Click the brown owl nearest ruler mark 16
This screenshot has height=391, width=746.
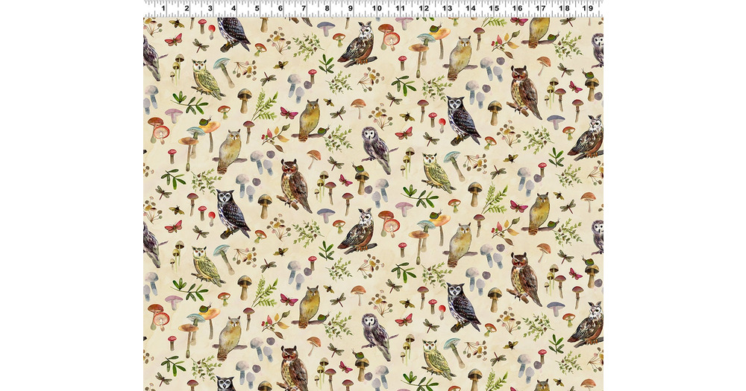tap(524, 91)
